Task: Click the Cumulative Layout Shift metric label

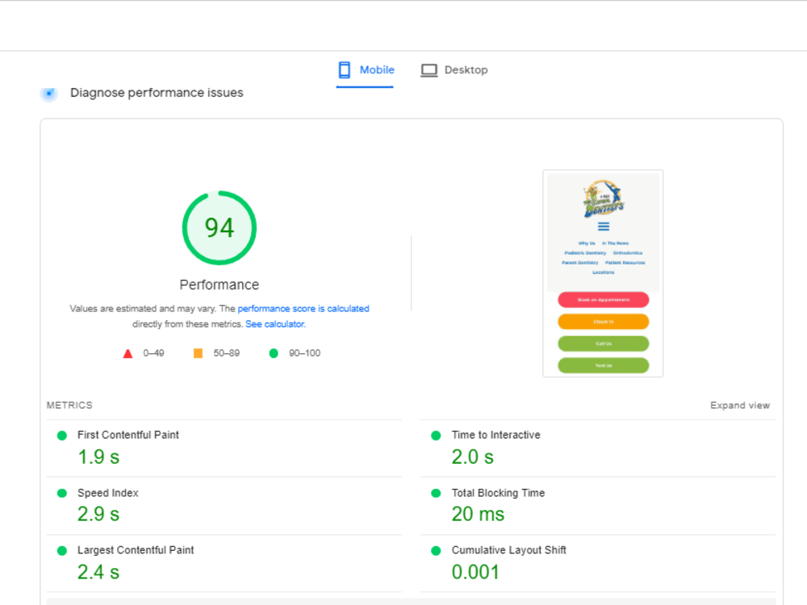Action: tap(508, 550)
